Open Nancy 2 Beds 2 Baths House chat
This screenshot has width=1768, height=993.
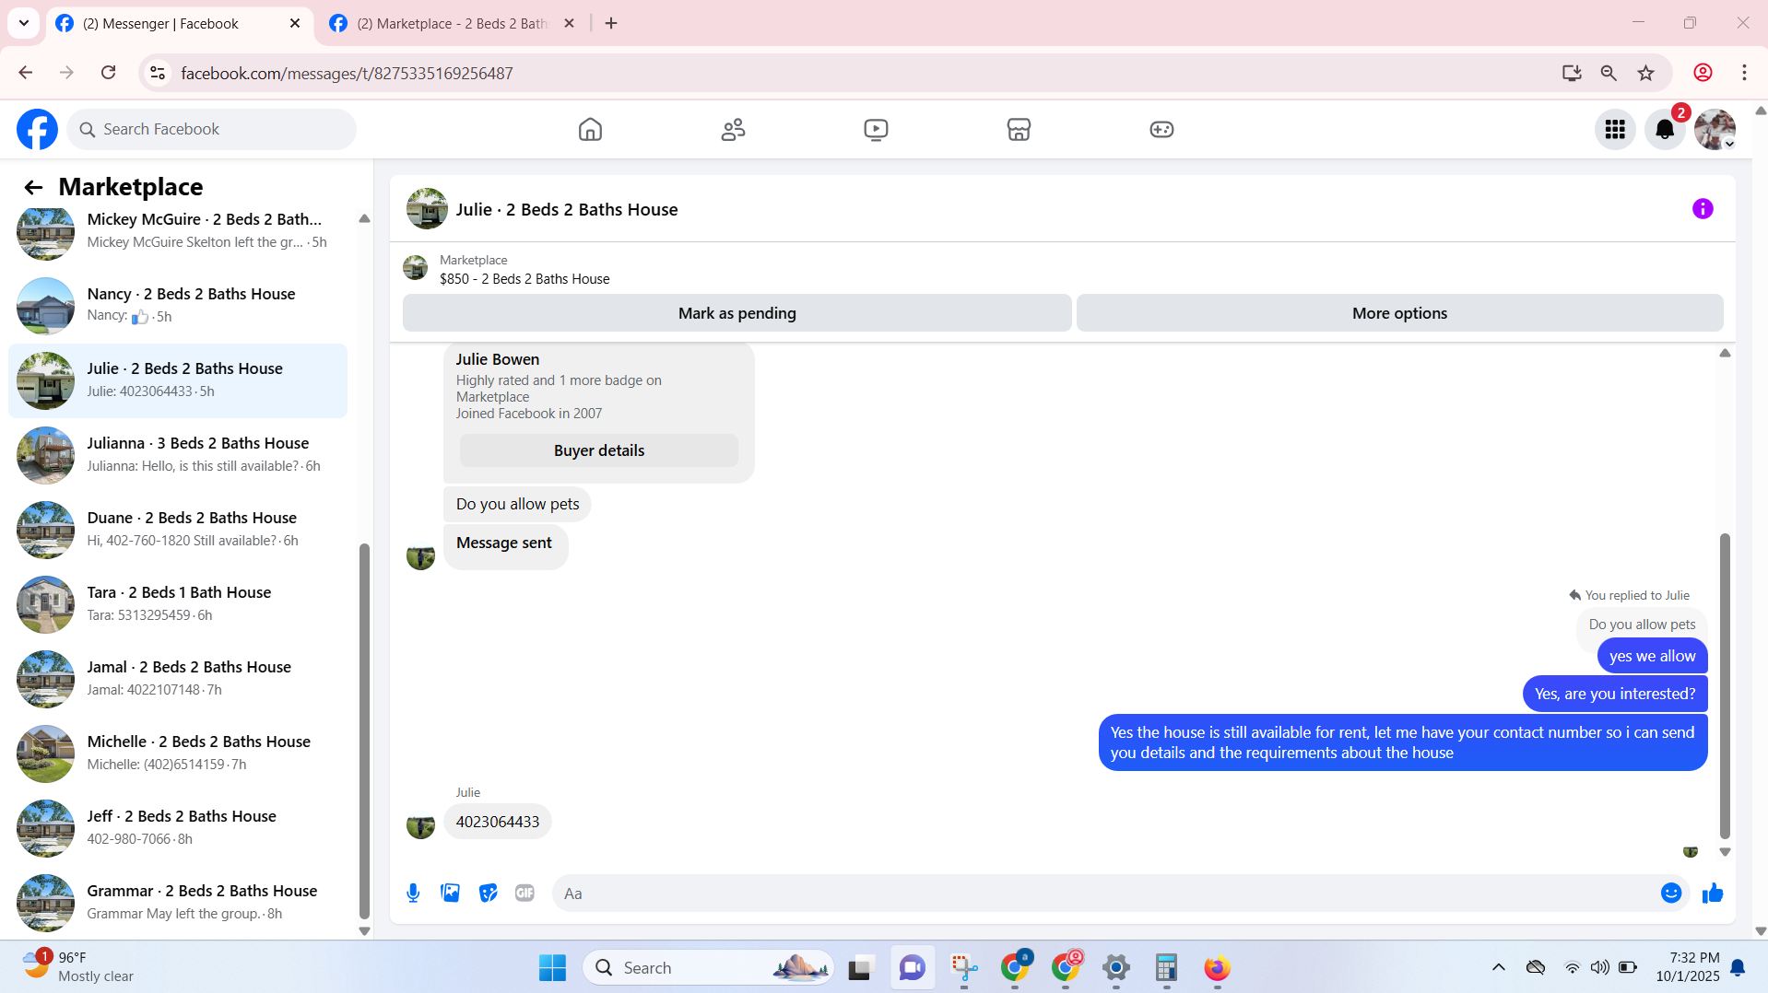pos(178,305)
